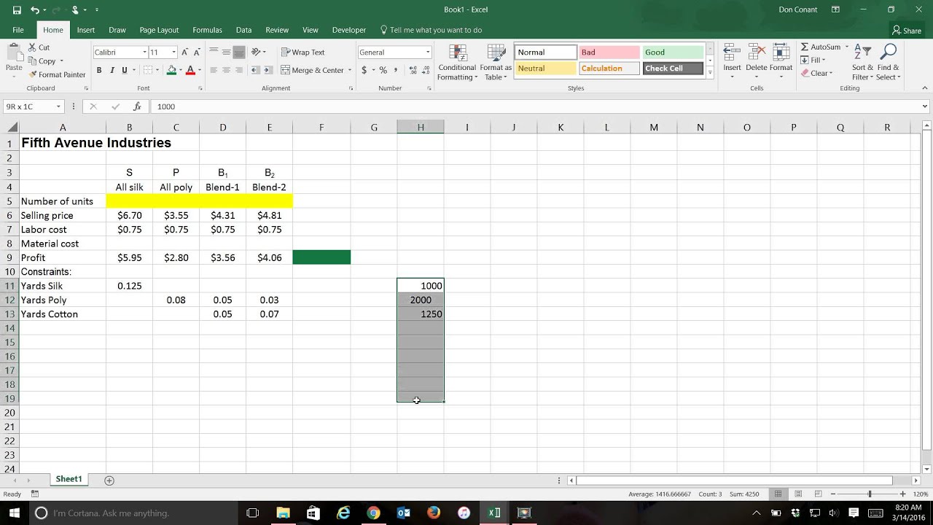The width and height of the screenshot is (933, 525).
Task: Open Conditional Formatting
Action: point(457,62)
